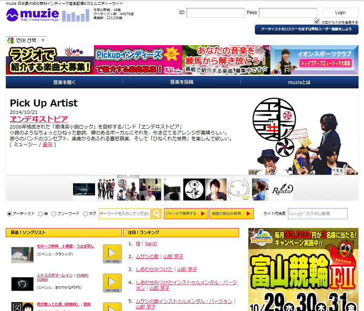This screenshot has height=311, width=364.
Task: Open the CUBIC CORD song thumbnail
Action: (x=22, y=284)
